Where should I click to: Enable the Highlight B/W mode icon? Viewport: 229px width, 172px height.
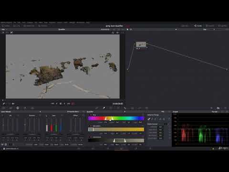click(x=117, y=32)
